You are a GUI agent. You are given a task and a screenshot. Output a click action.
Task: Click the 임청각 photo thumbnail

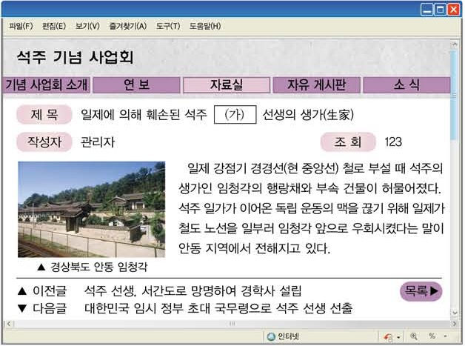[x=91, y=209]
